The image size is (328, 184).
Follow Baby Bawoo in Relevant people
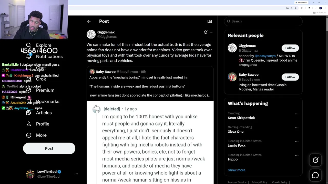[x=290, y=77]
